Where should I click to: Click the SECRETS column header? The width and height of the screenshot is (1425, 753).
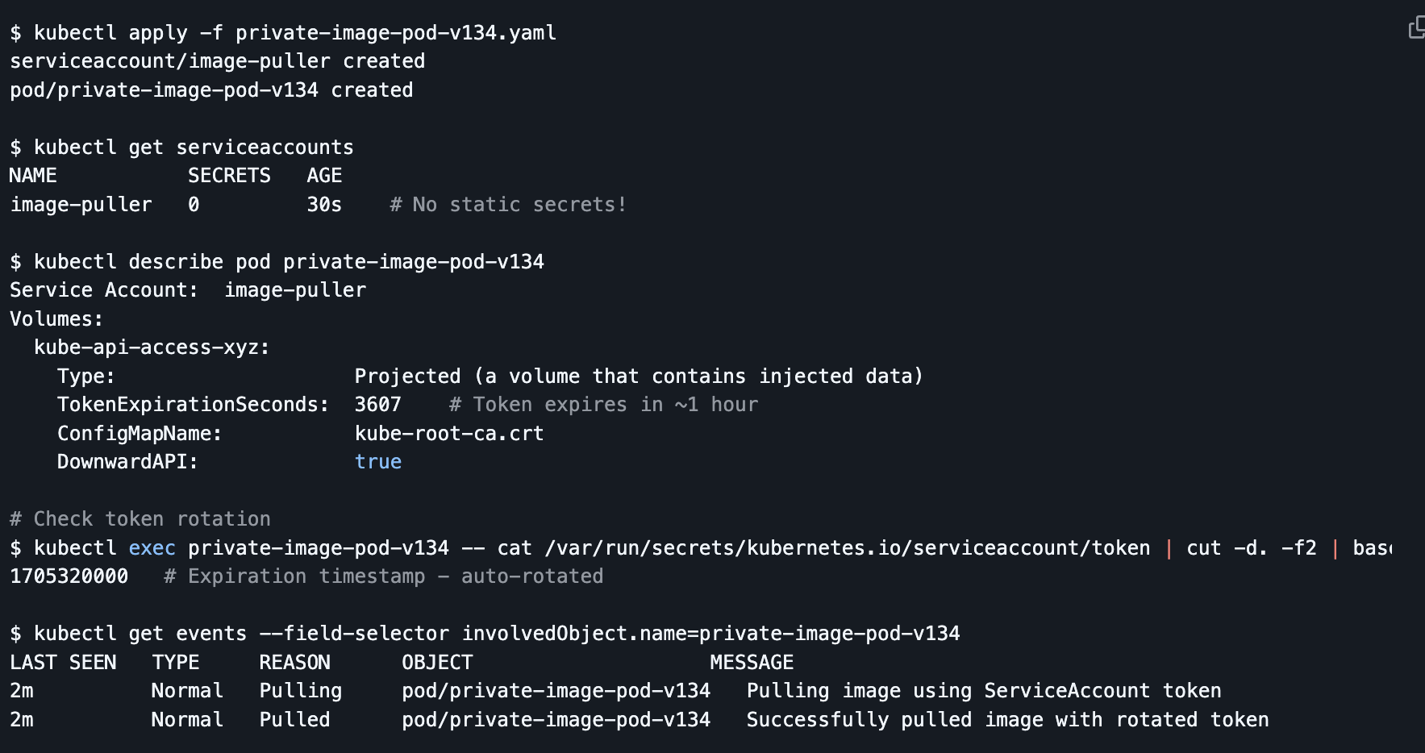click(229, 176)
